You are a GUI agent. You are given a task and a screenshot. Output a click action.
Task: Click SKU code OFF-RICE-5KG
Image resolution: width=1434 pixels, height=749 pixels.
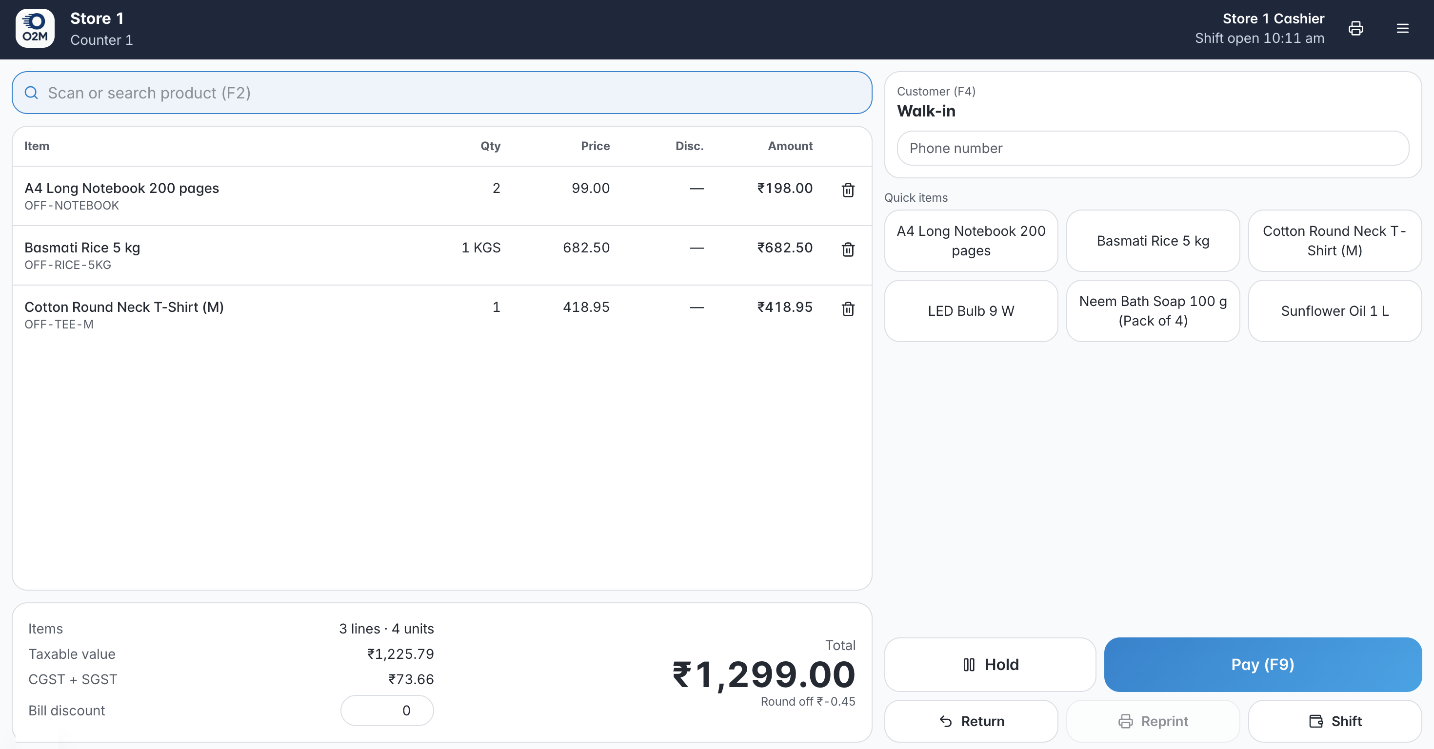pyautogui.click(x=68, y=265)
